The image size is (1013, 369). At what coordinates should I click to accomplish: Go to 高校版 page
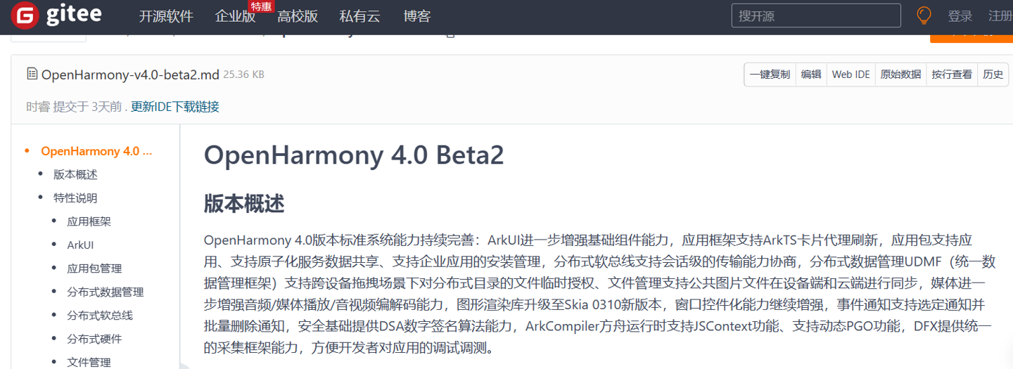pyautogui.click(x=298, y=16)
